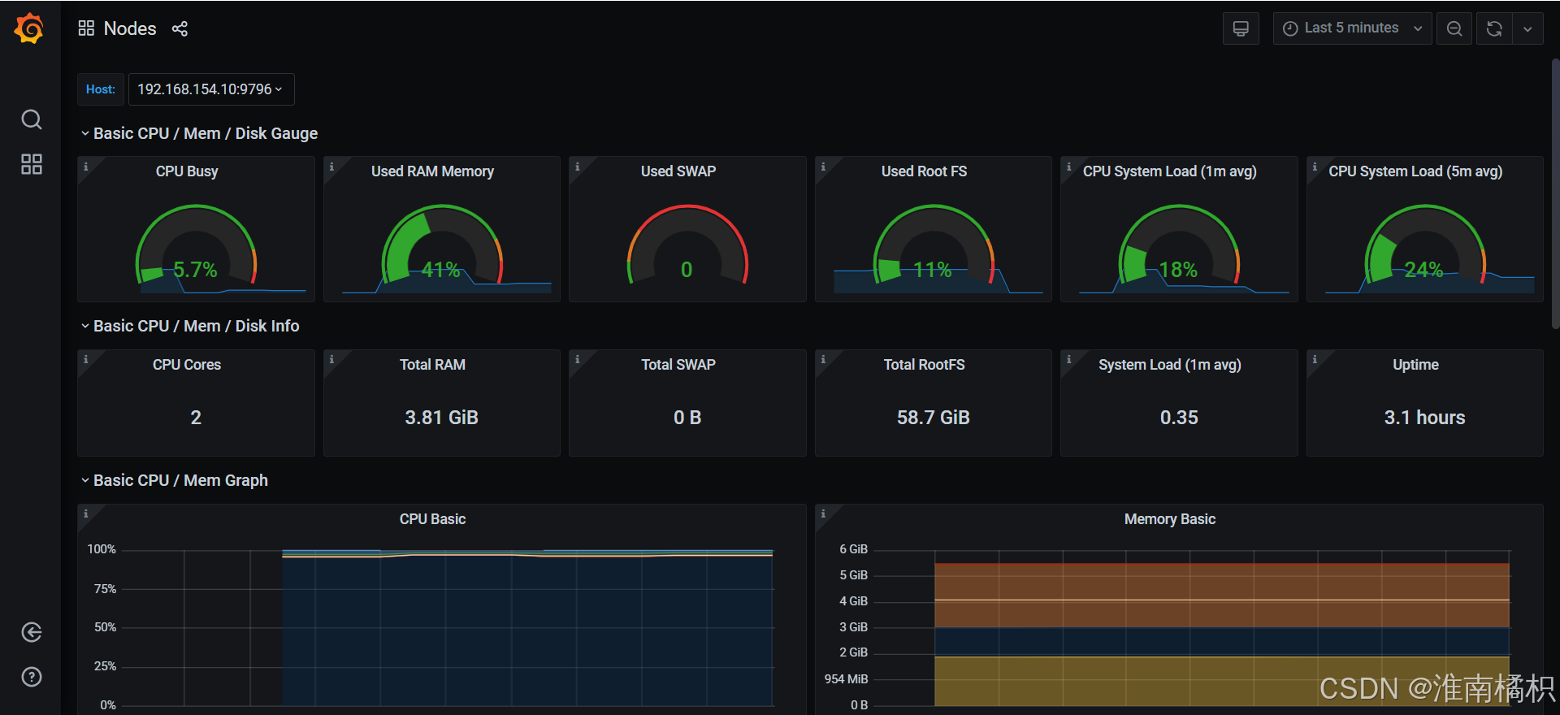
Task: Click info icon on CPU System Load (1m avg) panel
Action: click(1068, 166)
